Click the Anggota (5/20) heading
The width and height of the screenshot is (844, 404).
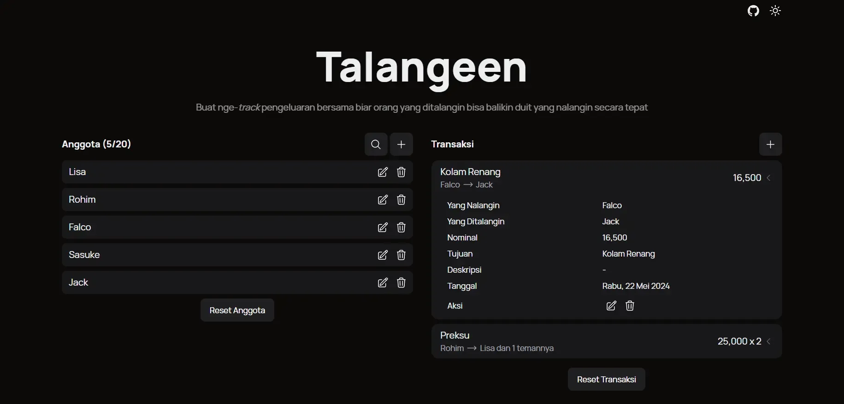coord(96,144)
